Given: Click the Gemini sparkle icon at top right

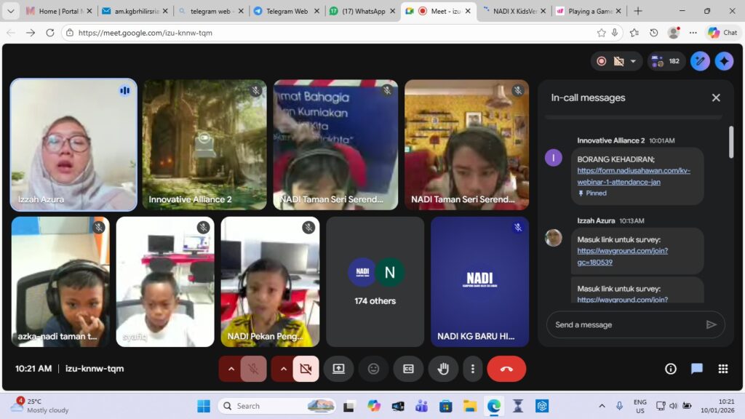Looking at the screenshot, I should coord(723,61).
